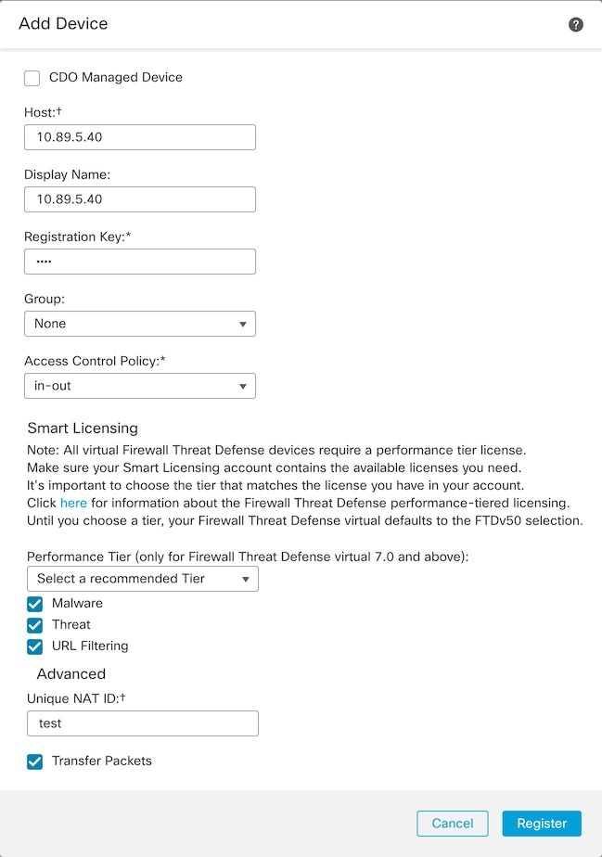Image resolution: width=602 pixels, height=857 pixels.
Task: Click the Unique NAT ID field containing test
Action: (x=142, y=723)
